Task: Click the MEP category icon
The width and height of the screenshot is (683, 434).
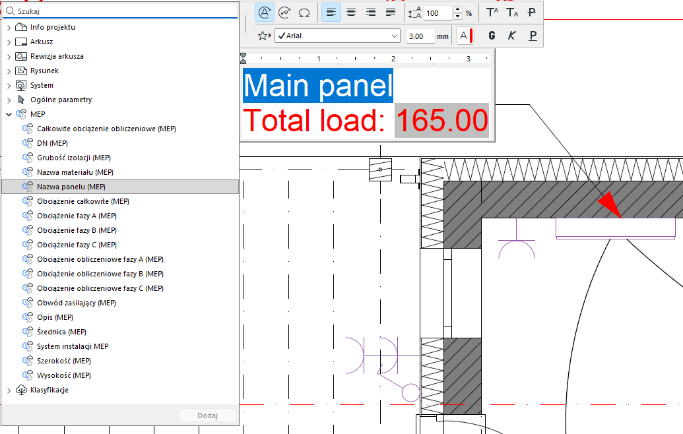Action: (21, 114)
